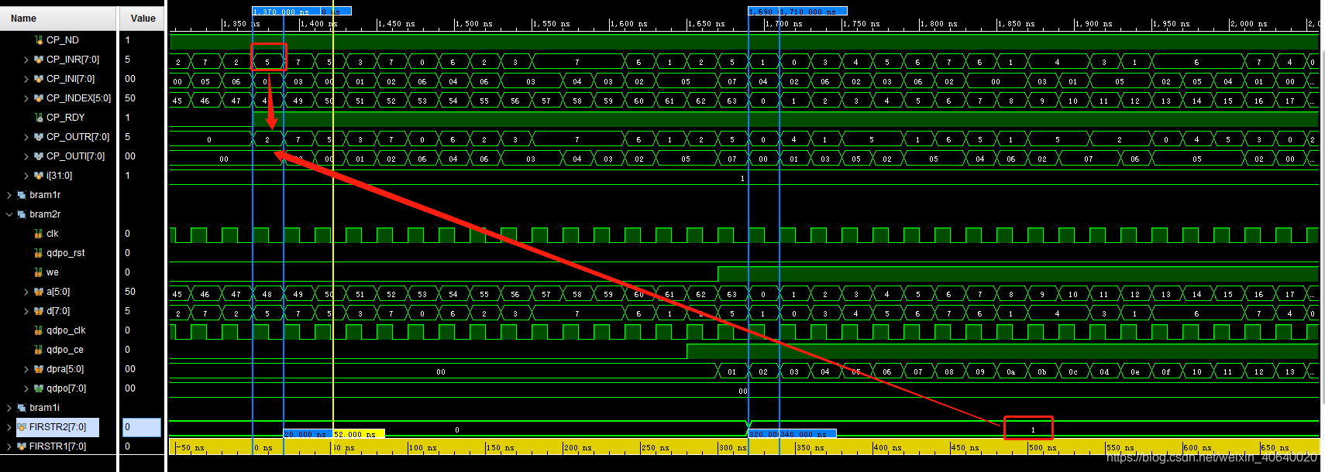The width and height of the screenshot is (1325, 472).
Task: Select the dpra[5:0] signal name
Action: (65, 369)
